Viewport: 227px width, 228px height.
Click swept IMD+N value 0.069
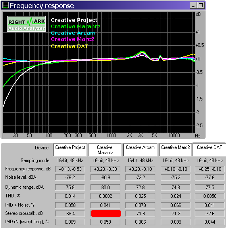[x=70, y=222]
